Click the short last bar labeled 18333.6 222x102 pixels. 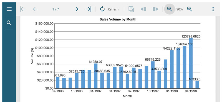[x=197, y=85]
